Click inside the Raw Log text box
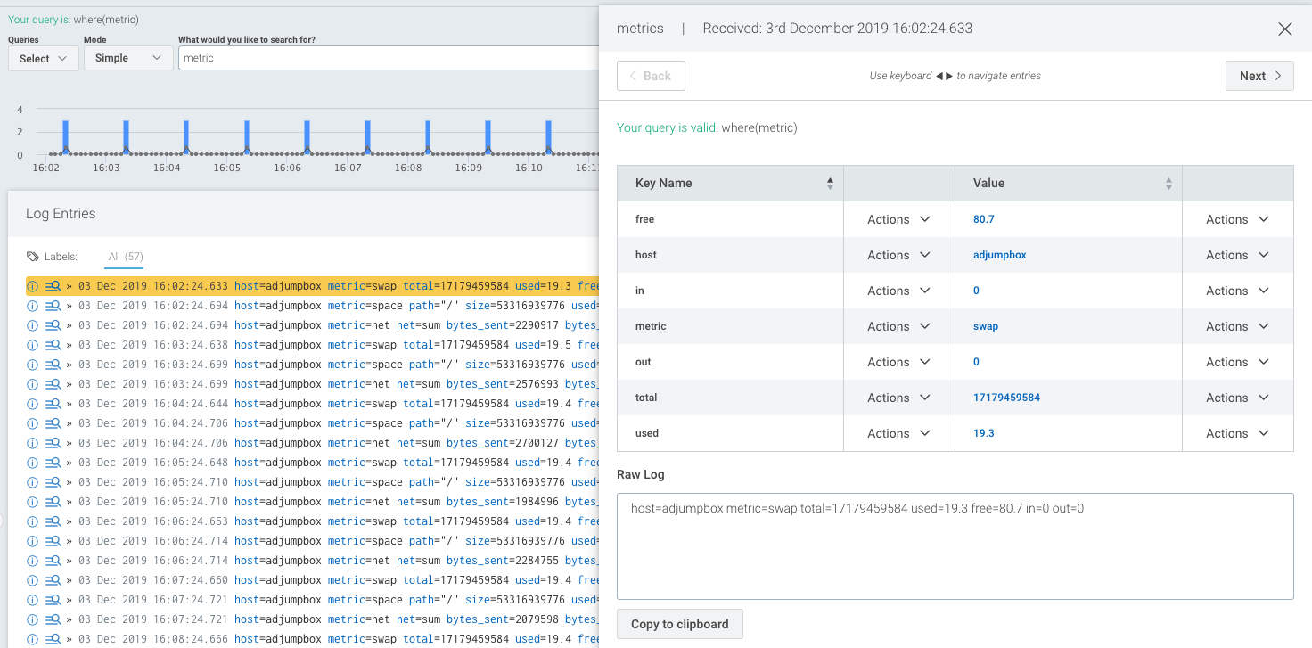Viewport: 1312px width, 648px height. [955, 546]
